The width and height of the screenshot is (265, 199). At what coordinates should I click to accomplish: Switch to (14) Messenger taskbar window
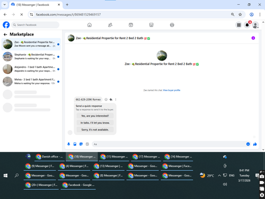click(178, 157)
